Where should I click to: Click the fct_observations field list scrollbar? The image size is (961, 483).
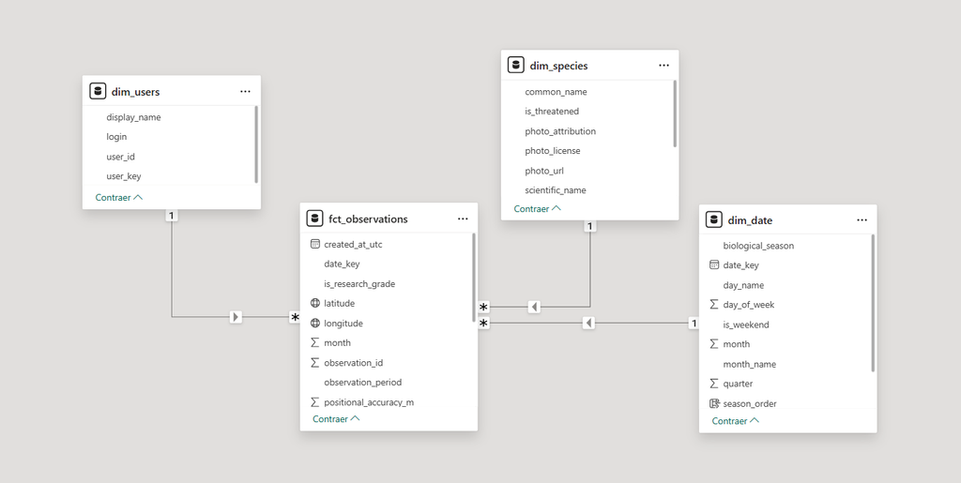474,278
